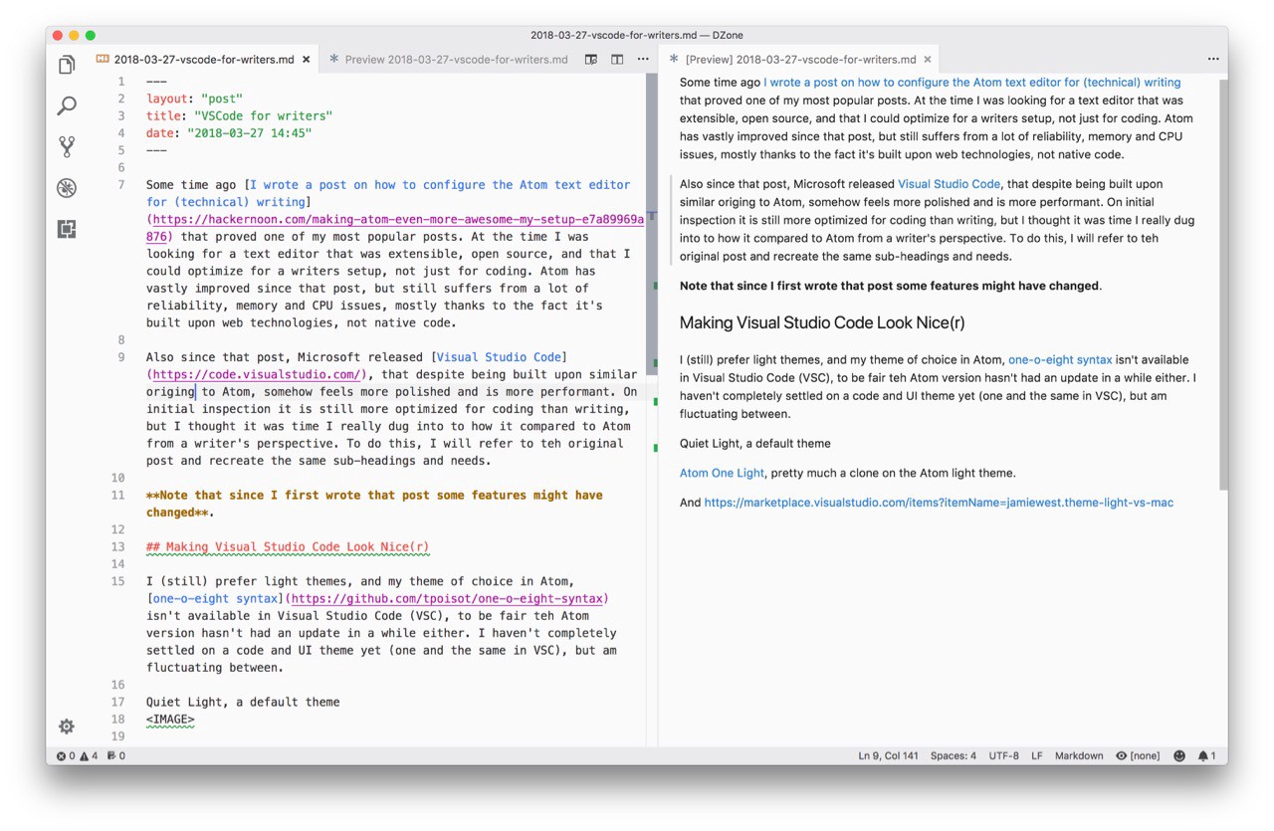Image resolution: width=1274 pixels, height=831 pixels.
Task: Click Quiet Light, a default theme in preview
Action: pyautogui.click(x=755, y=444)
